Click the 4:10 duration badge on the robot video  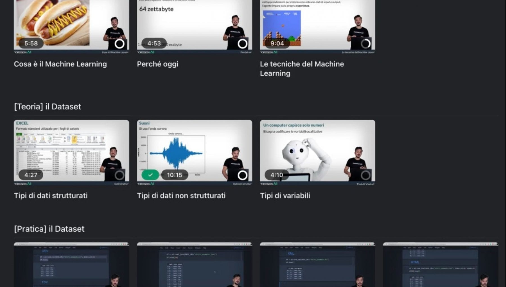[x=277, y=175]
